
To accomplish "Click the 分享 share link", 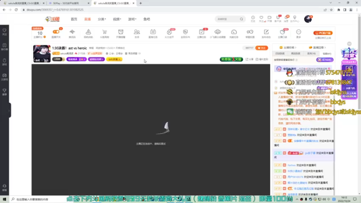I will click(x=250, y=60).
